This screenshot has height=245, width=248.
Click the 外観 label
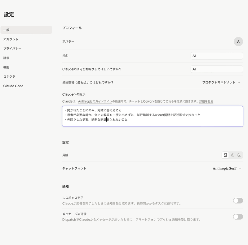65,155
